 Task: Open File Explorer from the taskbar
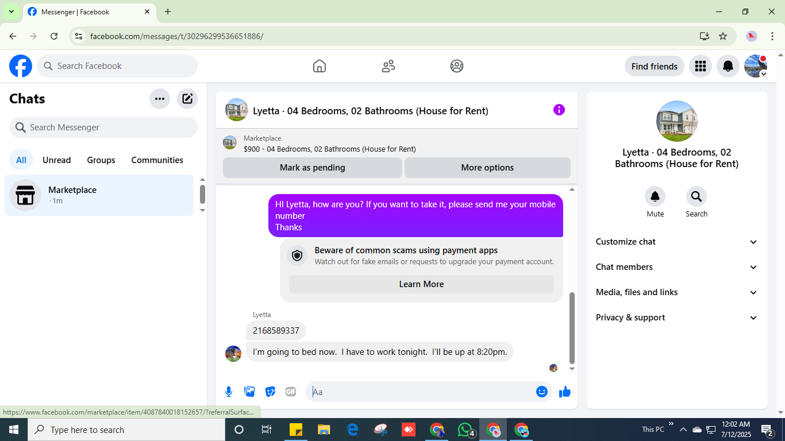click(324, 430)
